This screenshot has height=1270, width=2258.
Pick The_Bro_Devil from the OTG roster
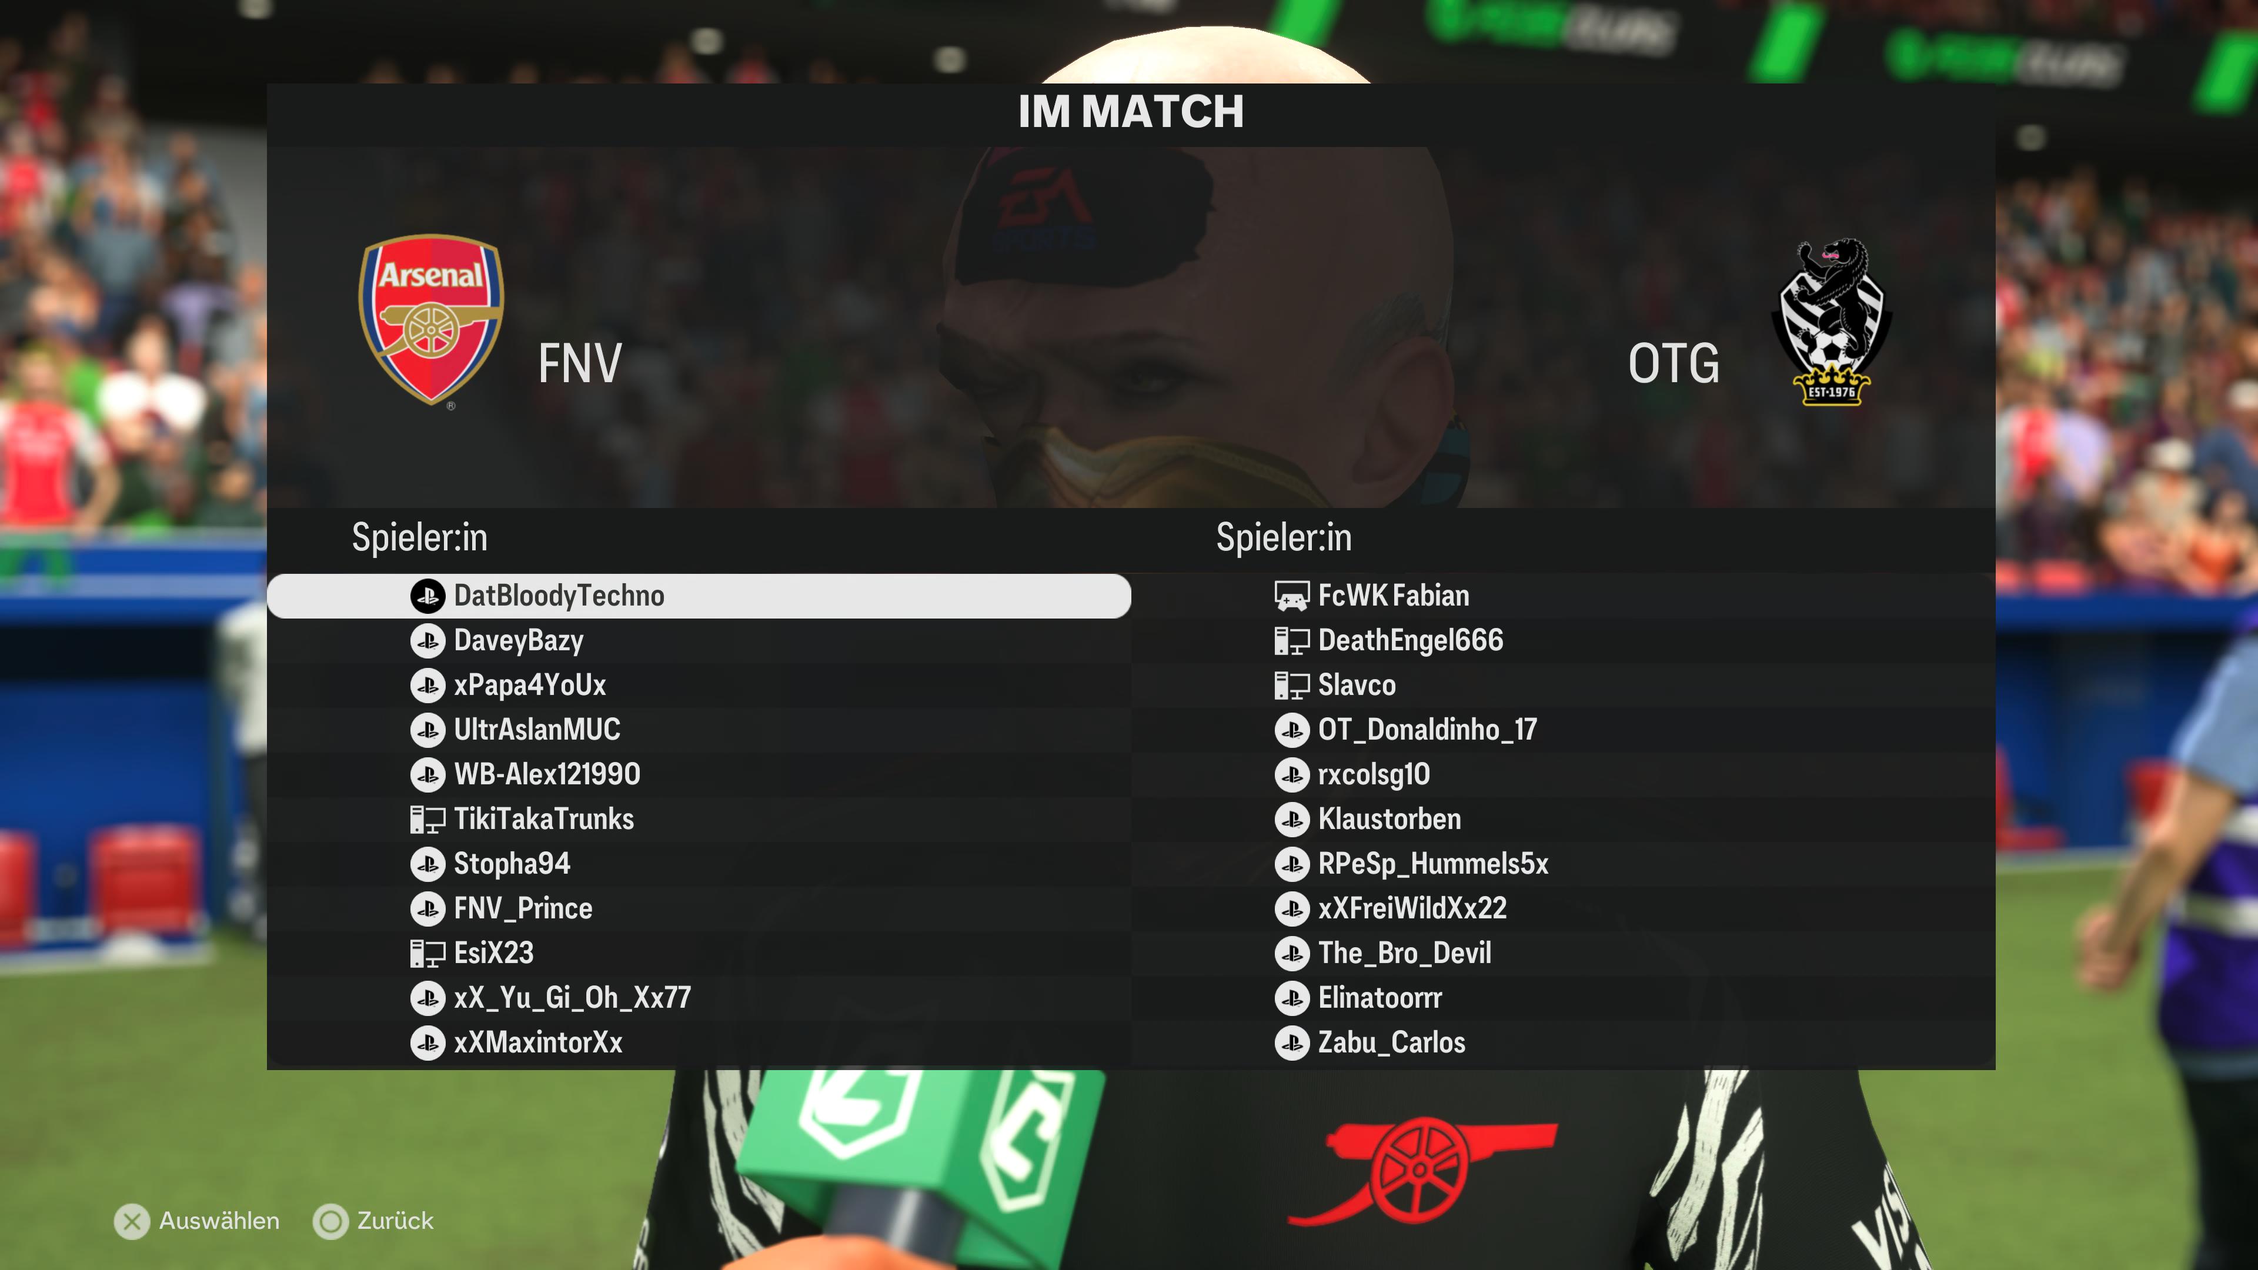(x=1563, y=954)
